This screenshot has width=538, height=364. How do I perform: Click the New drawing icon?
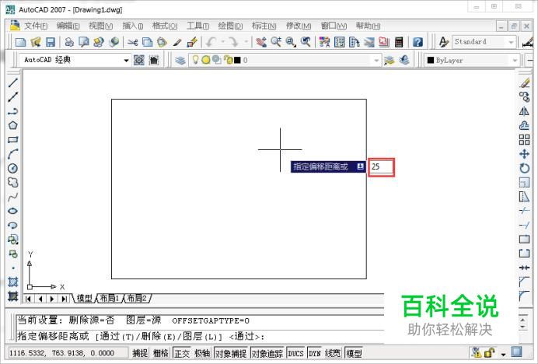coord(20,42)
